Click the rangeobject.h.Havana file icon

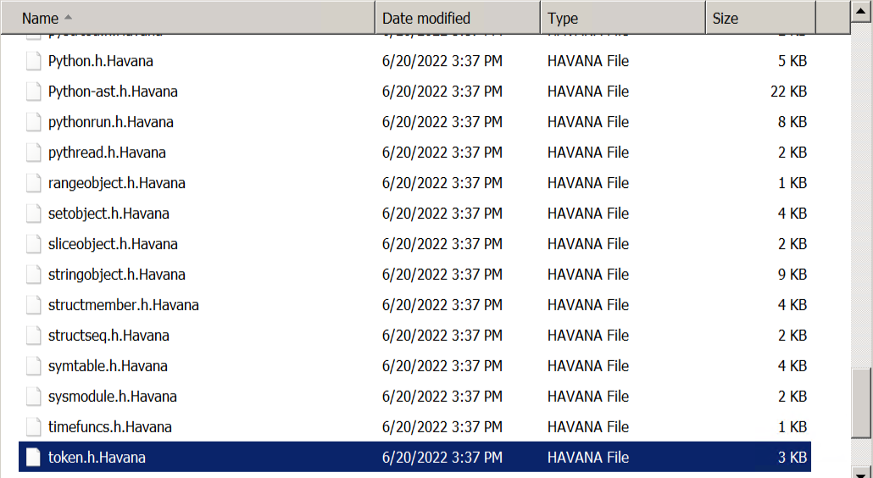point(33,183)
